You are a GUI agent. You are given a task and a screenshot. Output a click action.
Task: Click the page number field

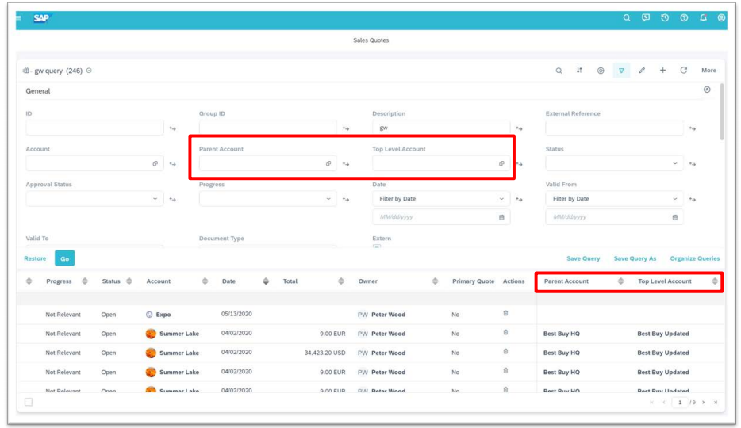tap(680, 403)
